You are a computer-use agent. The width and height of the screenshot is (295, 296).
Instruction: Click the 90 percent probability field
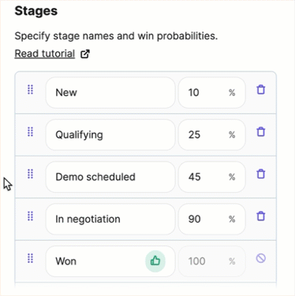(x=212, y=219)
